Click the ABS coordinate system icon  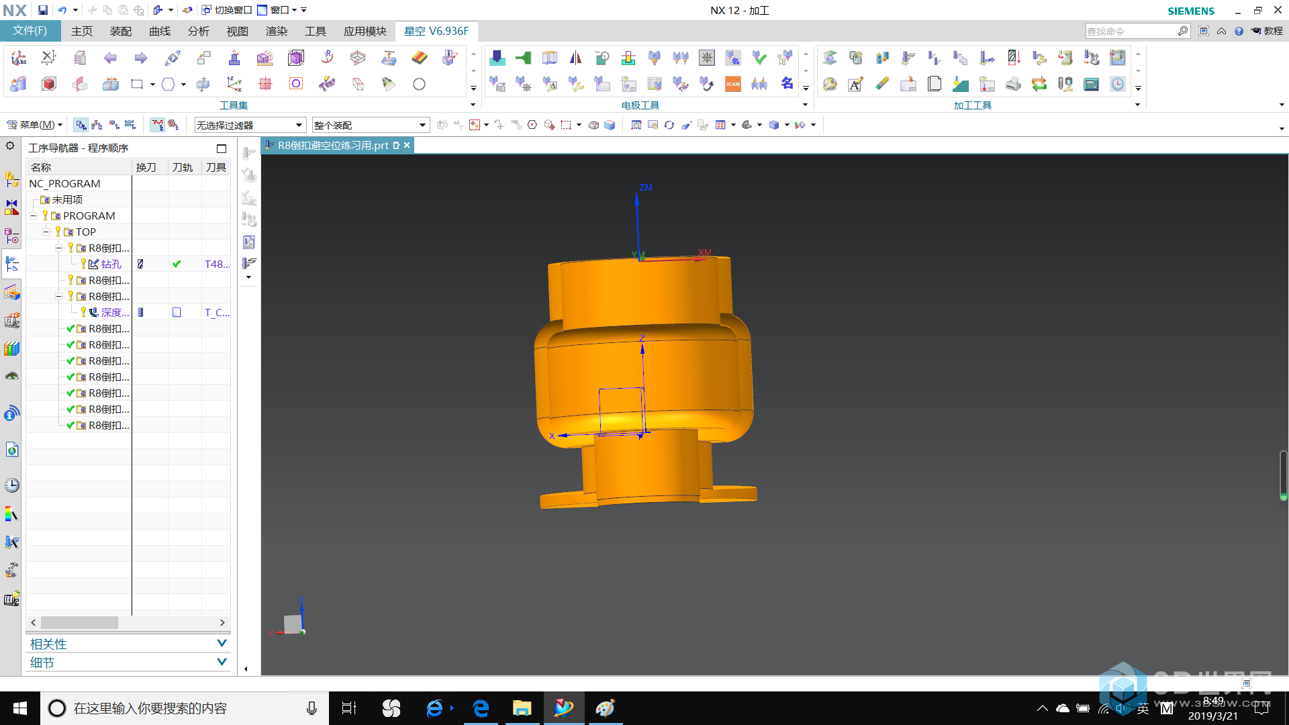[x=18, y=58]
